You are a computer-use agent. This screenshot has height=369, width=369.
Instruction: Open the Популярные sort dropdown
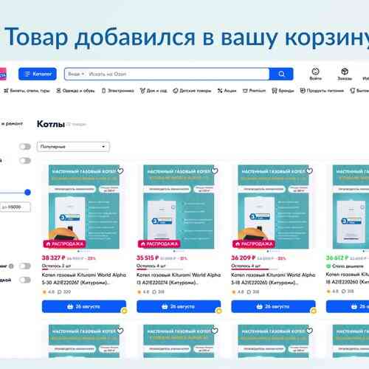[73, 147]
